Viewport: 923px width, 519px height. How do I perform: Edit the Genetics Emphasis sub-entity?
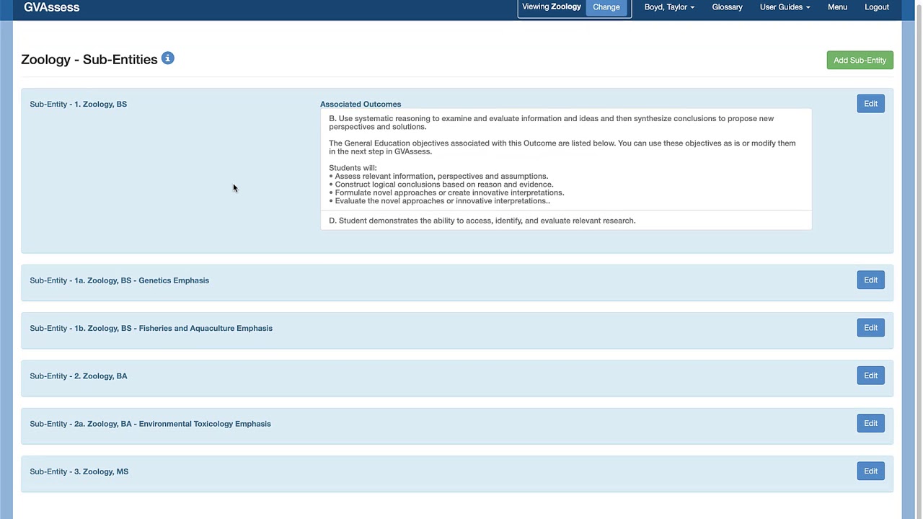point(870,280)
